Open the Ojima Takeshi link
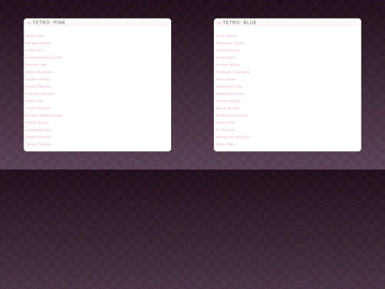 pos(38,86)
